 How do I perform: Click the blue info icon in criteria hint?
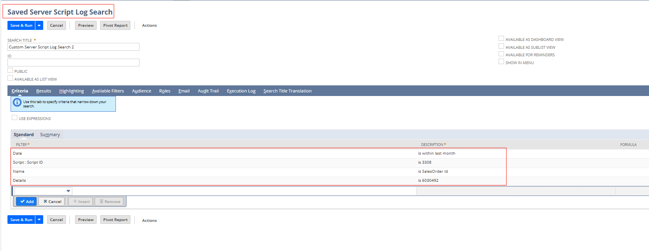click(17, 102)
